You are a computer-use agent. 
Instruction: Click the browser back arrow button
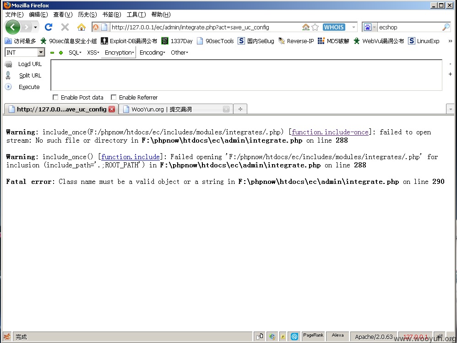click(x=12, y=27)
